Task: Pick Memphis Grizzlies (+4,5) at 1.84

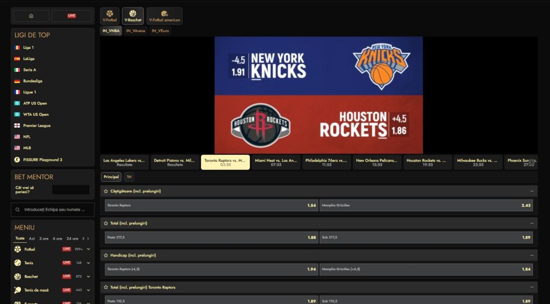Action: [x=426, y=269]
